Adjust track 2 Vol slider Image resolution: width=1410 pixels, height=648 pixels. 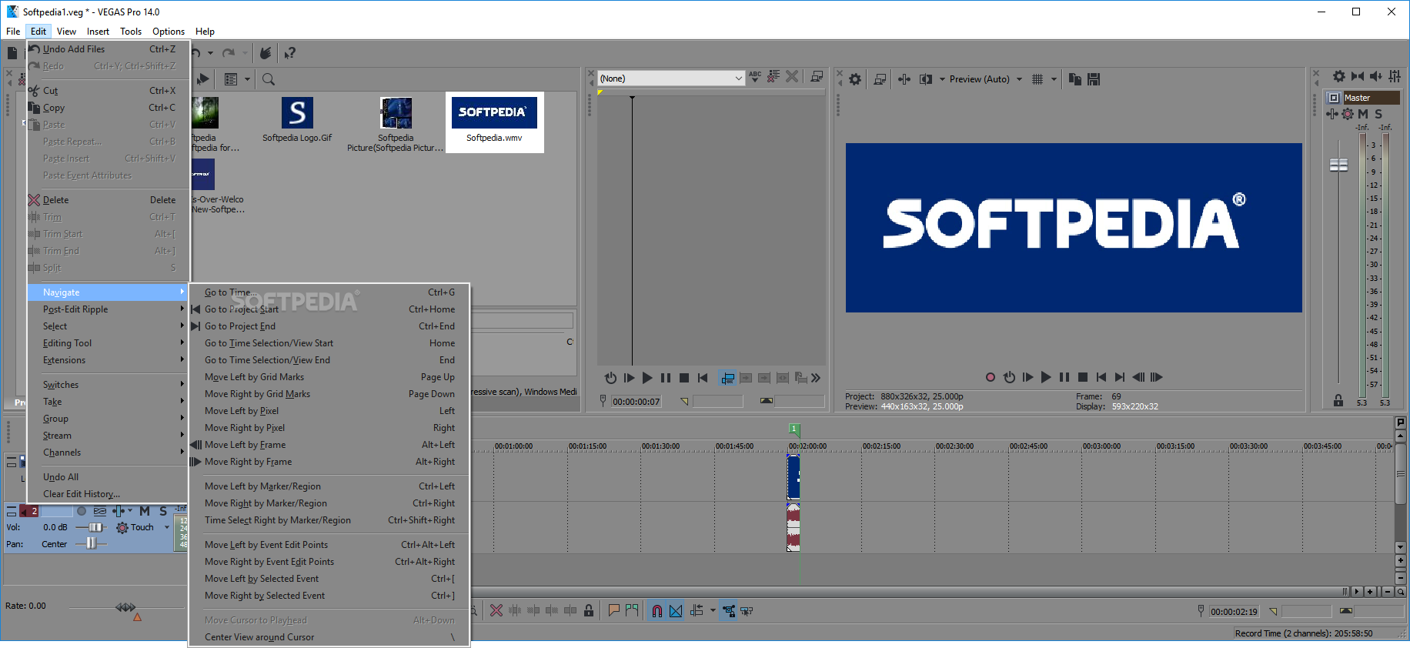point(95,527)
